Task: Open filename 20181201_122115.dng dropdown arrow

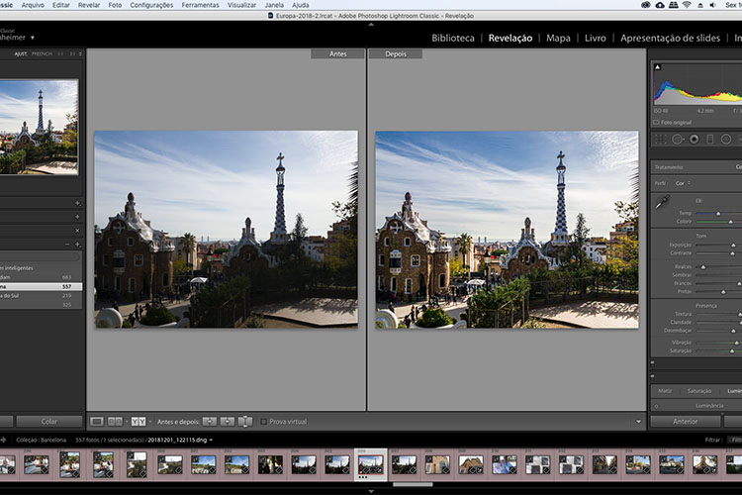Action: point(211,440)
